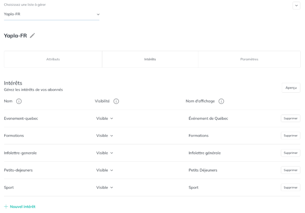Add a new interest via Nouvel intérêt
The width and height of the screenshot is (305, 213).
20,207
